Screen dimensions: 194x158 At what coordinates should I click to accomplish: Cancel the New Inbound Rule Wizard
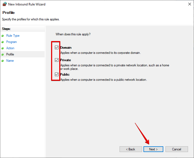coord(177,149)
